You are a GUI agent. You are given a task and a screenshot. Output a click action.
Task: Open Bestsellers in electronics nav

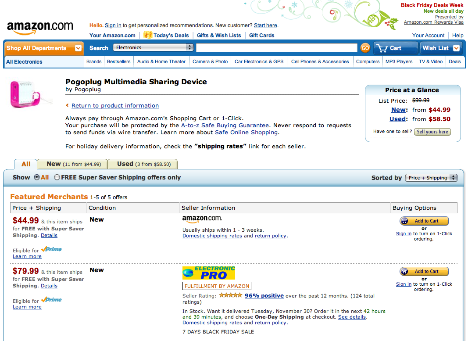(119, 61)
